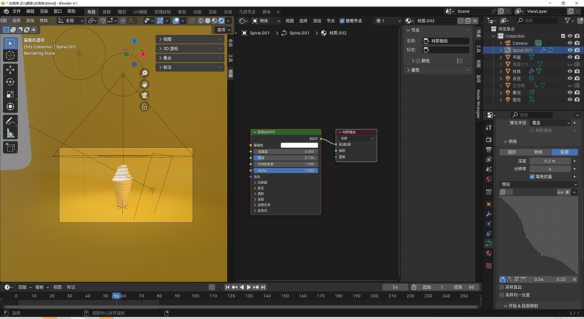Select the Move tool in the left toolbar
Viewport: 584px width, 319px height.
(10, 70)
